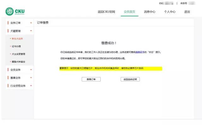Click the 订单缴费 page heading
This screenshot has height=125, width=202.
click(x=43, y=23)
